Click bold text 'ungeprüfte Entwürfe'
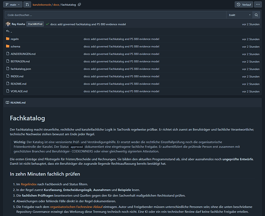 [x=238, y=159]
